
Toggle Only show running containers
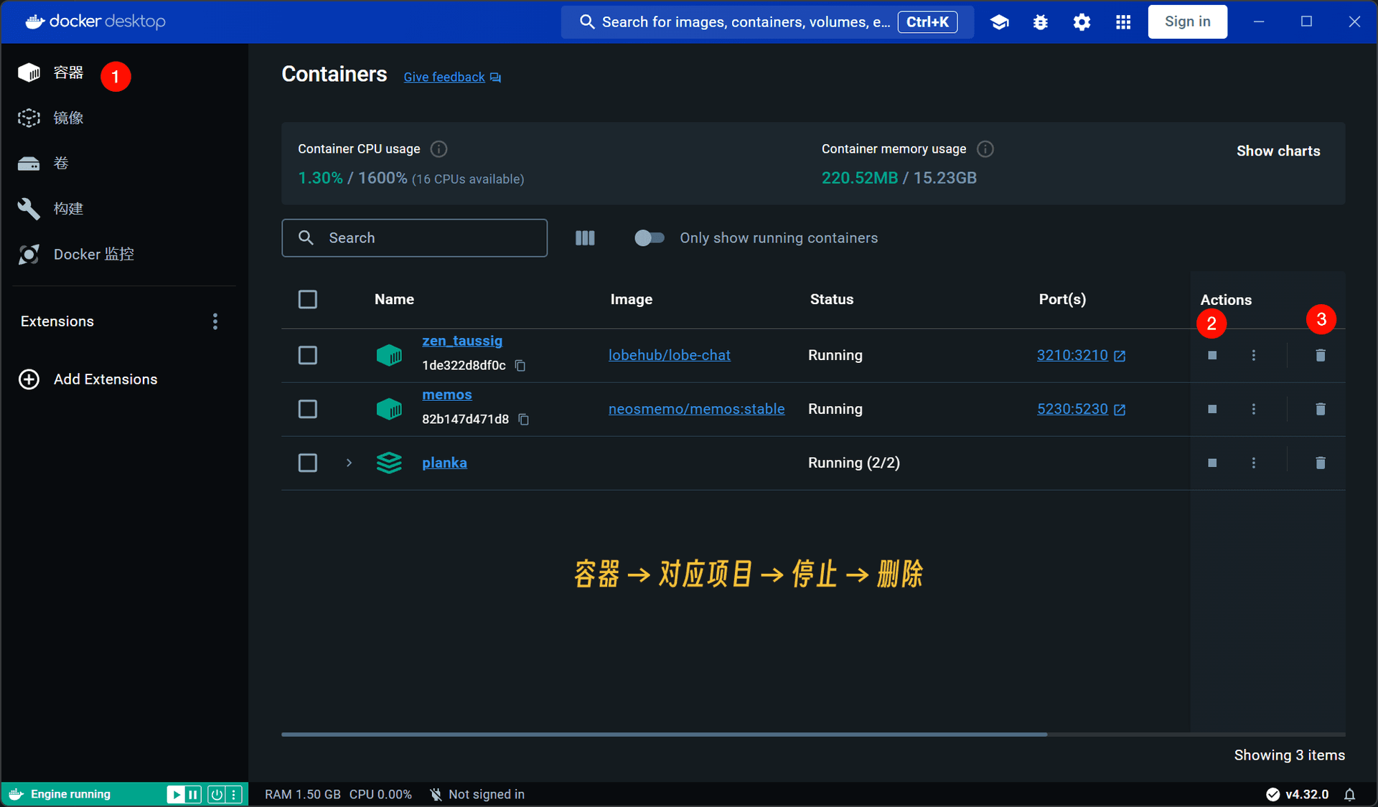point(650,238)
